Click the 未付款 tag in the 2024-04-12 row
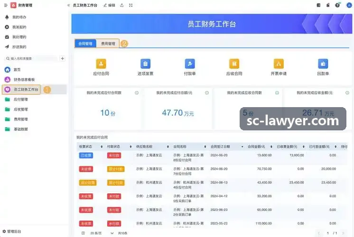This screenshot has width=354, height=237. tap(114, 196)
